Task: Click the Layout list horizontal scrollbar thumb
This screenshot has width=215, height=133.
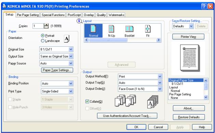Action: [108, 40]
